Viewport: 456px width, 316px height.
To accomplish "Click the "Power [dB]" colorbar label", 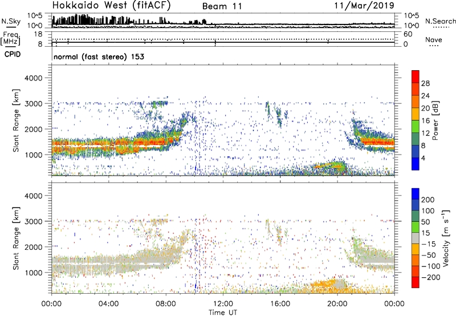I will tap(435, 120).
